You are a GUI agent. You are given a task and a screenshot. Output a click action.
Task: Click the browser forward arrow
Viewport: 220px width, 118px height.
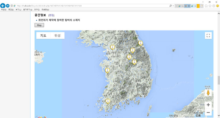click(8, 6)
